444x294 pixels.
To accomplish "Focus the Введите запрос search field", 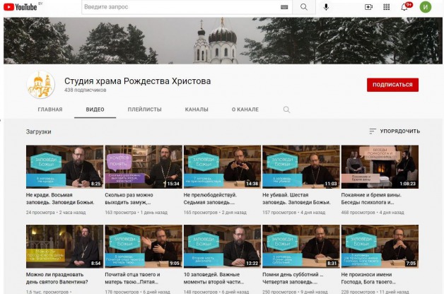I will click(181, 7).
